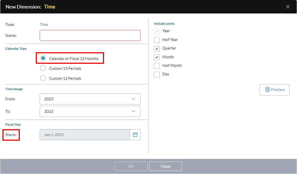Click the Fiscal Year section label
Image resolution: width=297 pixels, height=174 pixels.
[x=13, y=125]
